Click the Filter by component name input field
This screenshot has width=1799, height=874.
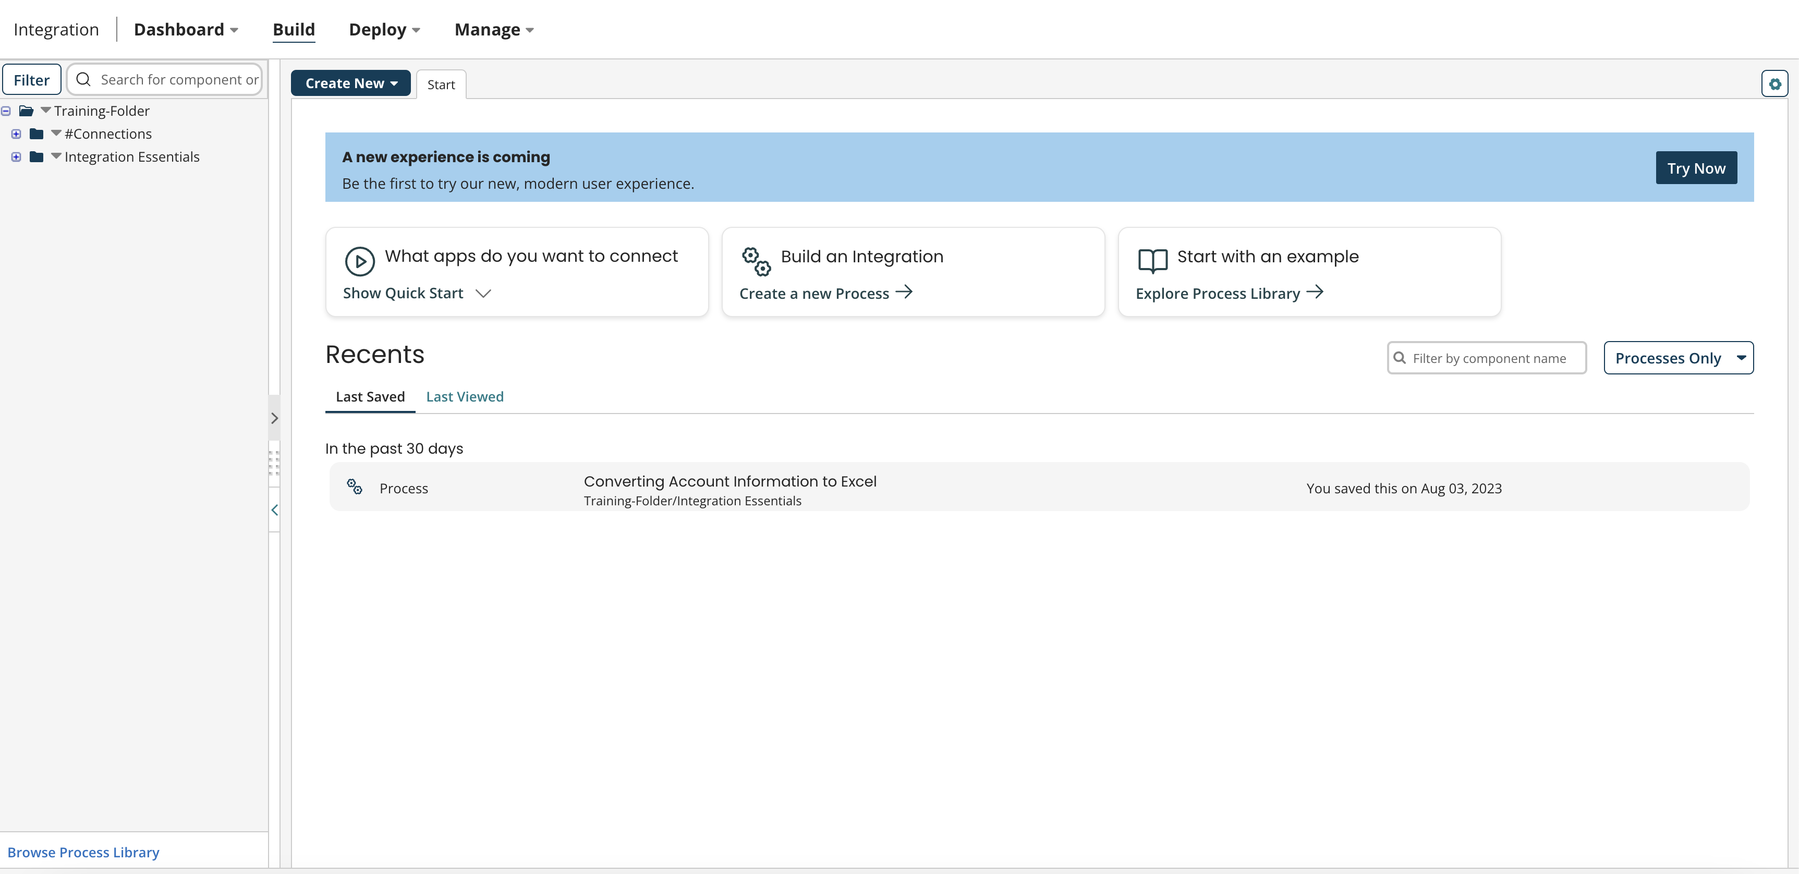(1487, 358)
